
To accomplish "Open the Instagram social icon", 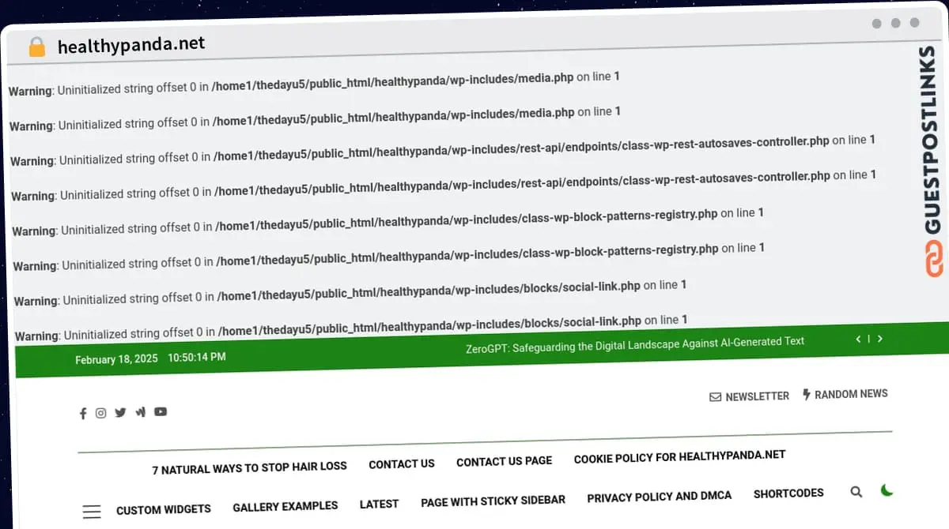I will [x=101, y=412].
